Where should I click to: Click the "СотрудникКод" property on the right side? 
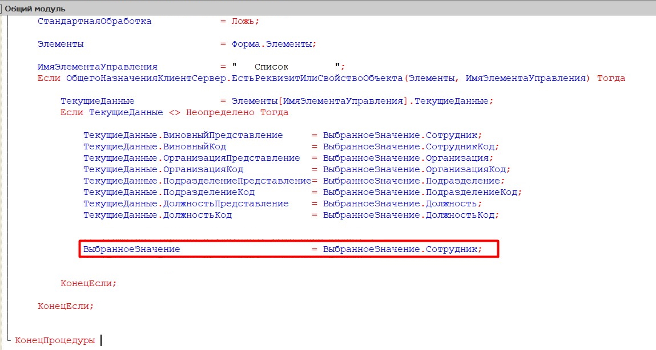pyautogui.click(x=460, y=146)
